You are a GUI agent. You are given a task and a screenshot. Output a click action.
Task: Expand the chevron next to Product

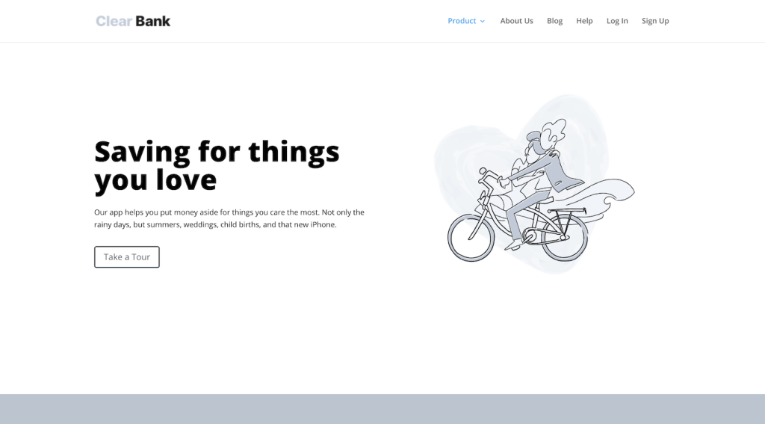point(483,22)
